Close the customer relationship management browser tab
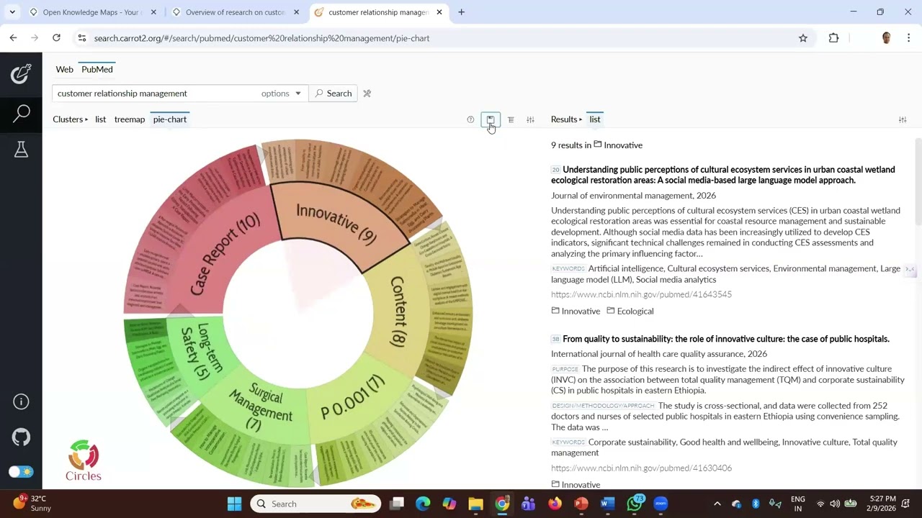922x518 pixels. coord(439,12)
